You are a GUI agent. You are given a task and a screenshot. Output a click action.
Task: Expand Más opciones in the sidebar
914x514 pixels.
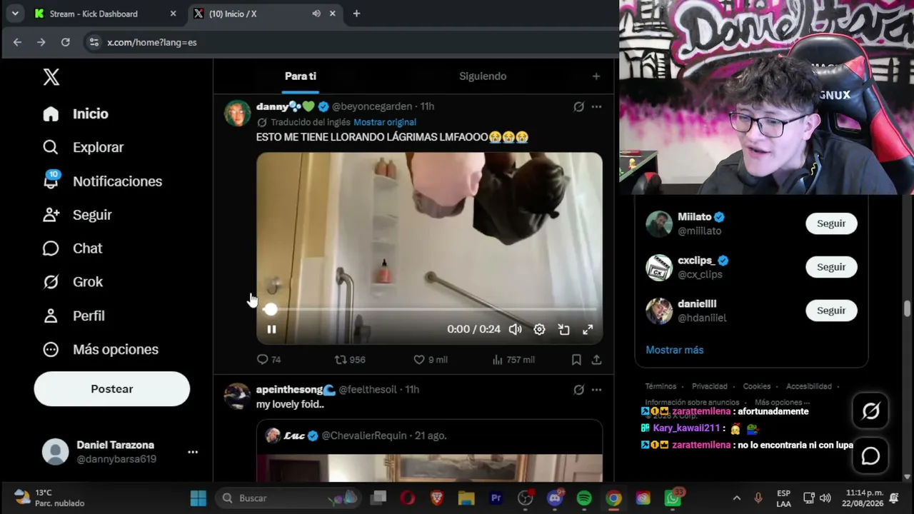(100, 349)
